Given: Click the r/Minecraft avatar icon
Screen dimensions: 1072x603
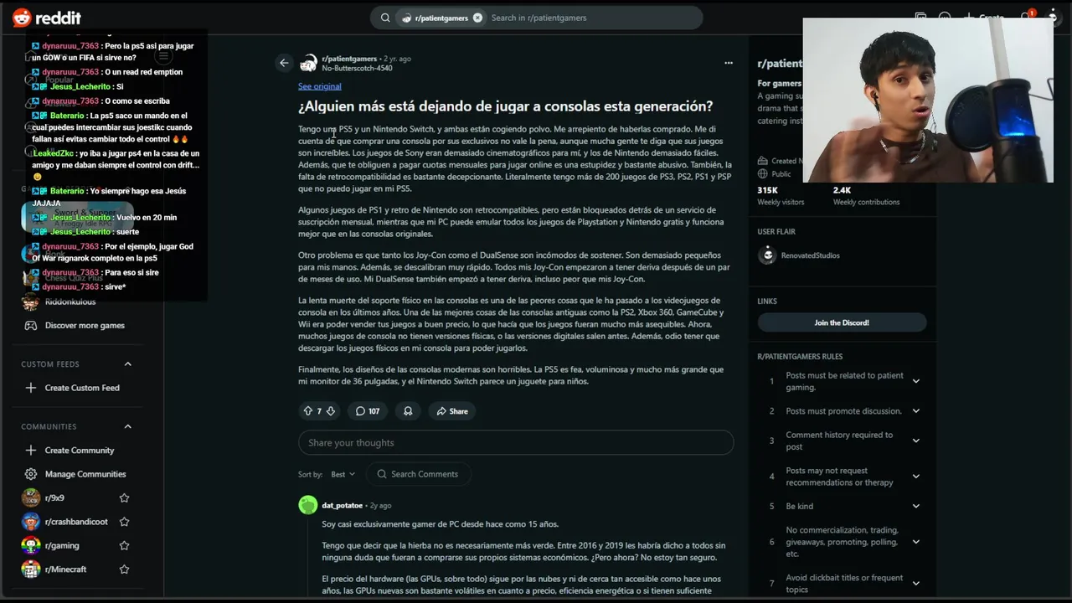Looking at the screenshot, I should pos(31,569).
